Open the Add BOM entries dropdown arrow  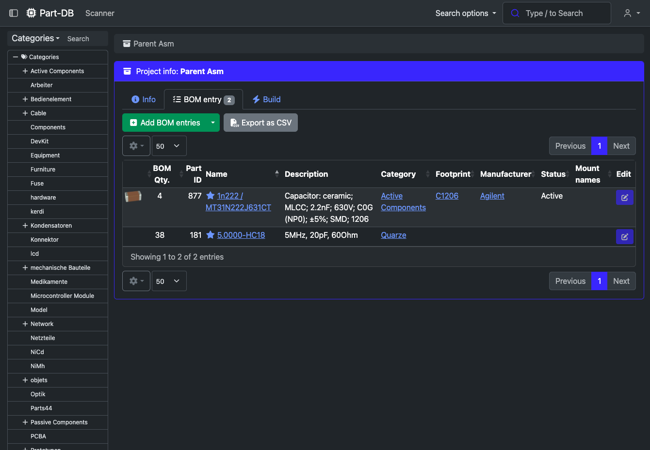213,123
